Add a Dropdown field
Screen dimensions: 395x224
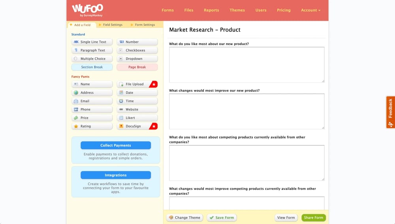pyautogui.click(x=137, y=59)
